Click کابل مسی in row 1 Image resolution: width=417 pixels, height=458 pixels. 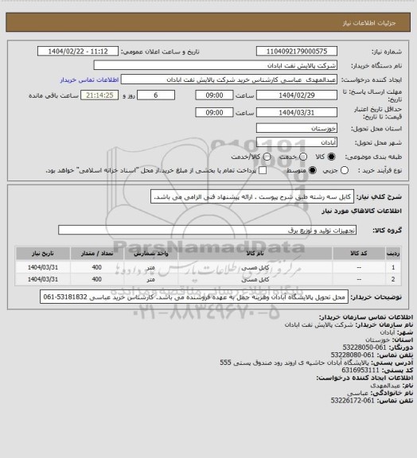255,267
